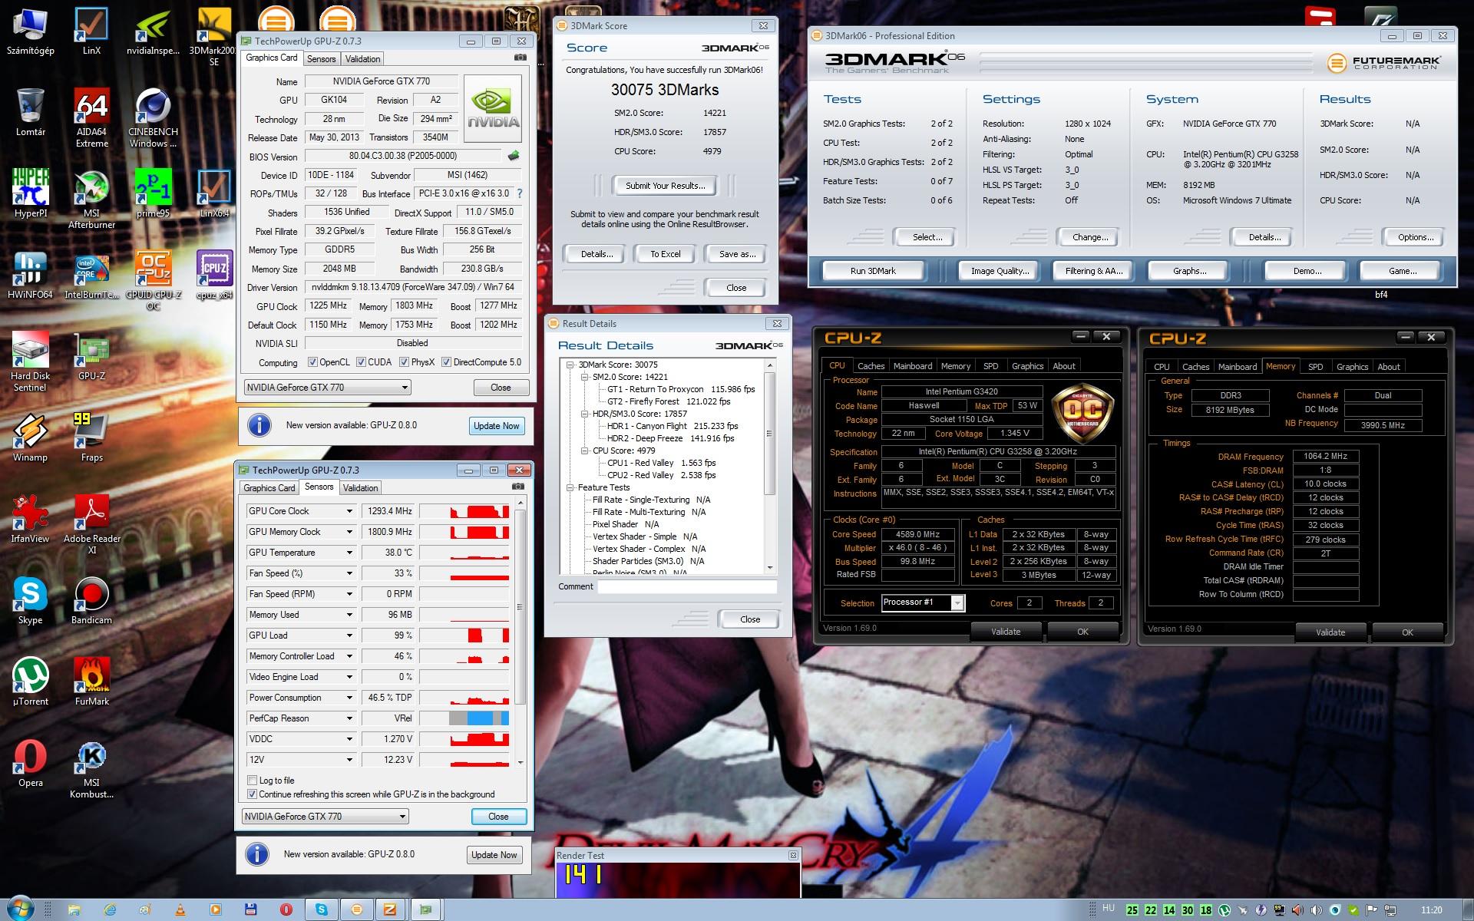The image size is (1474, 921).
Task: Click Validate in the left CPU-Z window
Action: pos(1006,632)
